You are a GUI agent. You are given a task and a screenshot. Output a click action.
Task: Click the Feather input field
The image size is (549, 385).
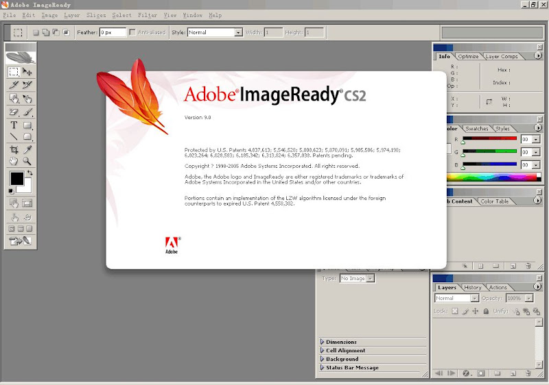click(x=113, y=32)
